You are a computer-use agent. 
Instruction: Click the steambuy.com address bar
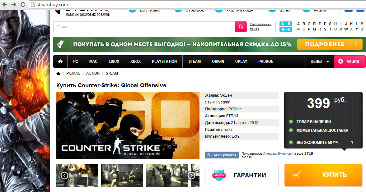point(197,4)
